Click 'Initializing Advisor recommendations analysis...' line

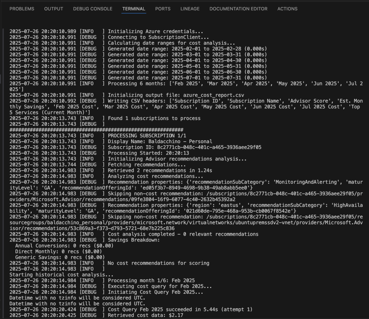[128, 159]
